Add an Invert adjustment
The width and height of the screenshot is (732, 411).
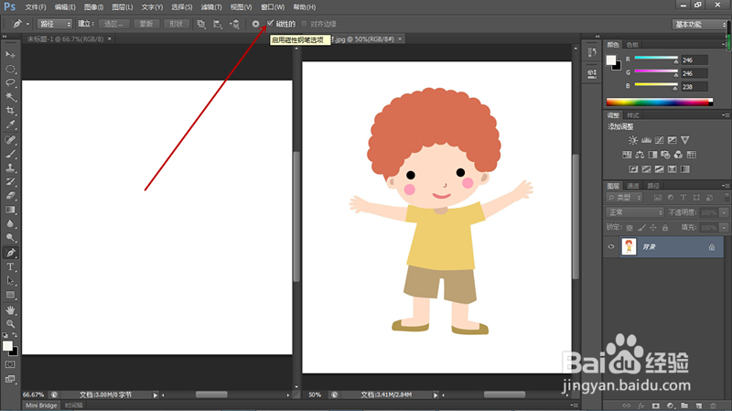tap(633, 169)
